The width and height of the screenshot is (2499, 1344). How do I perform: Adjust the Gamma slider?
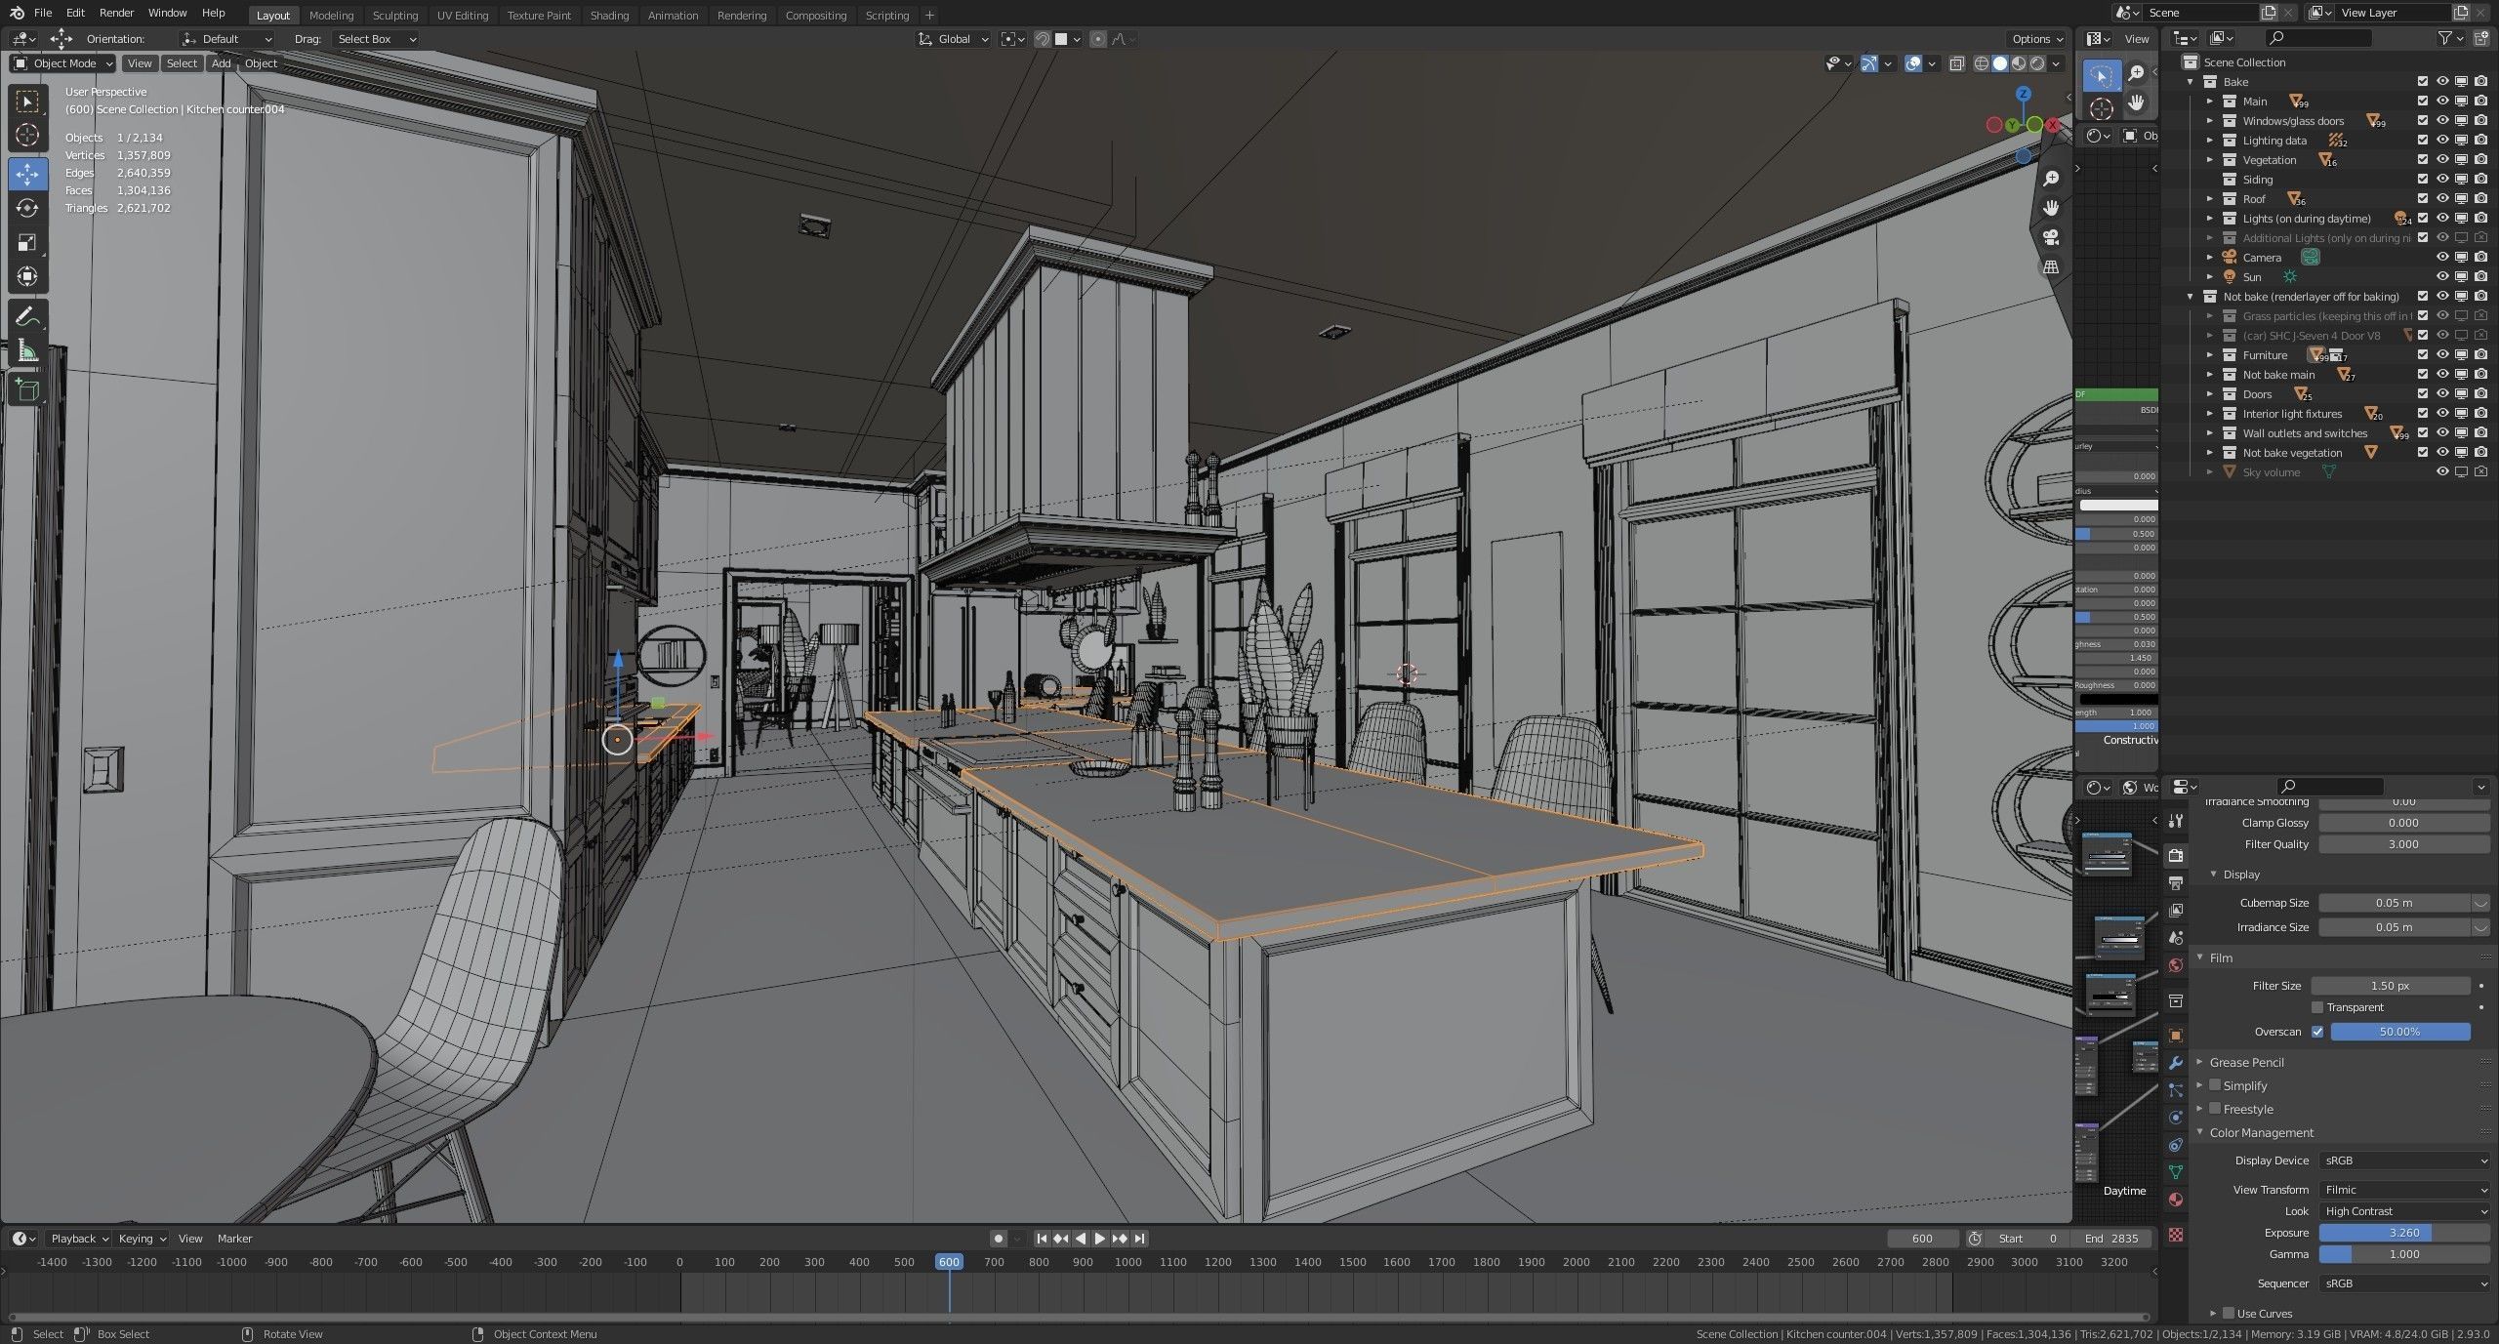pyautogui.click(x=2404, y=1254)
